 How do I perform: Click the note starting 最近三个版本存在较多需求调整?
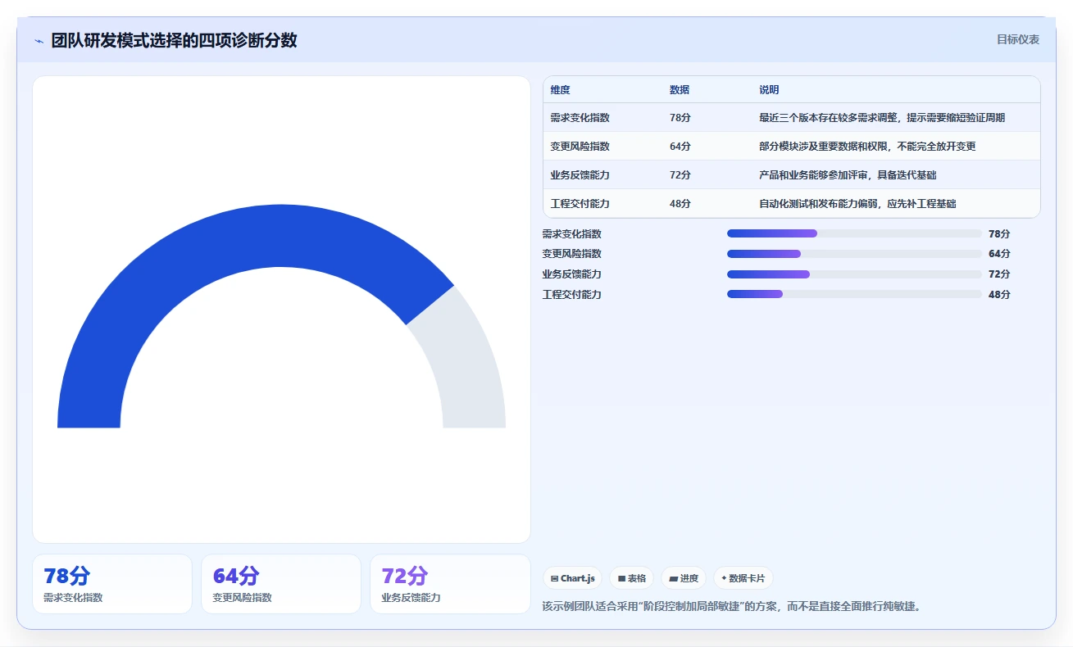pos(882,118)
